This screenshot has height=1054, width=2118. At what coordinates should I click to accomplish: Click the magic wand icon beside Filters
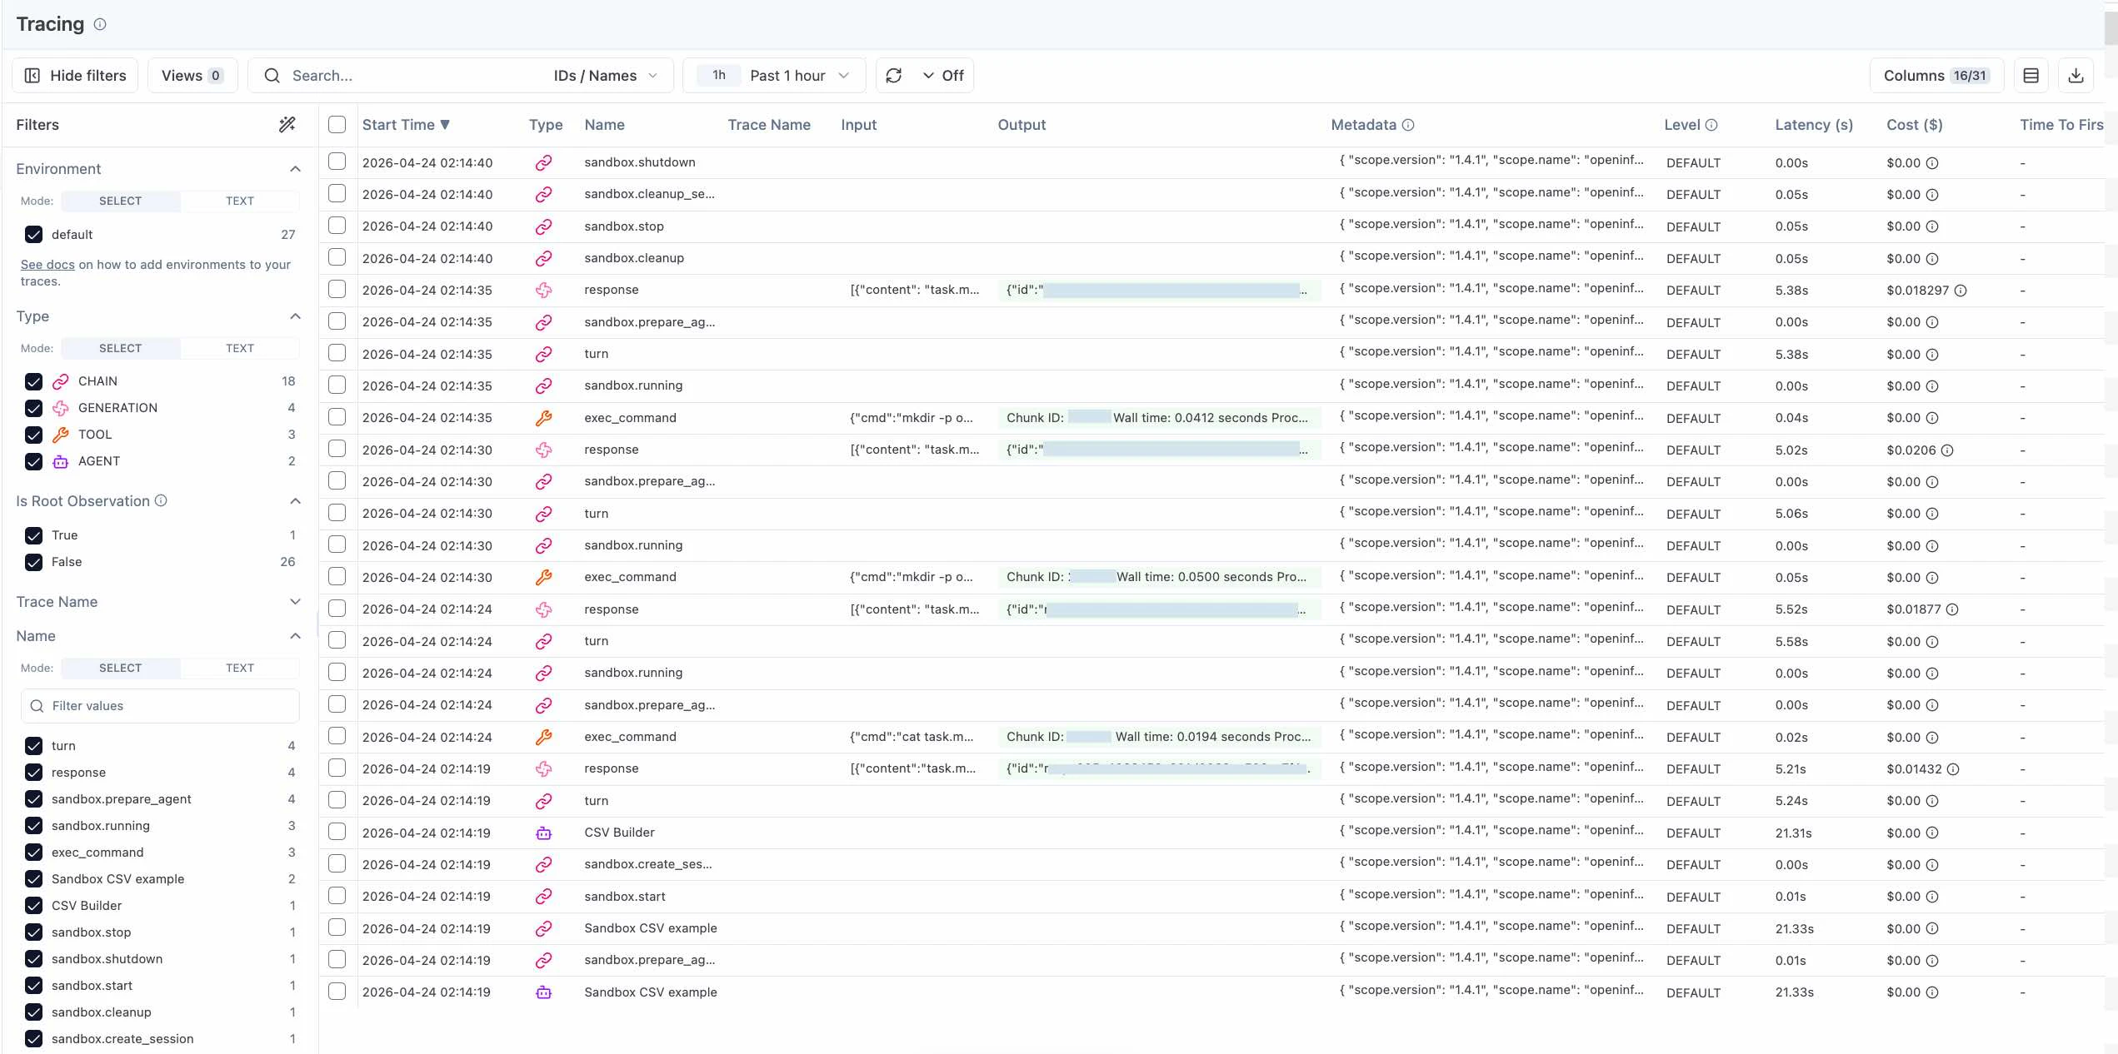point(287,125)
